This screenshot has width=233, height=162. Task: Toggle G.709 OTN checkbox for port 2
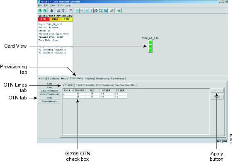[x=78, y=94]
